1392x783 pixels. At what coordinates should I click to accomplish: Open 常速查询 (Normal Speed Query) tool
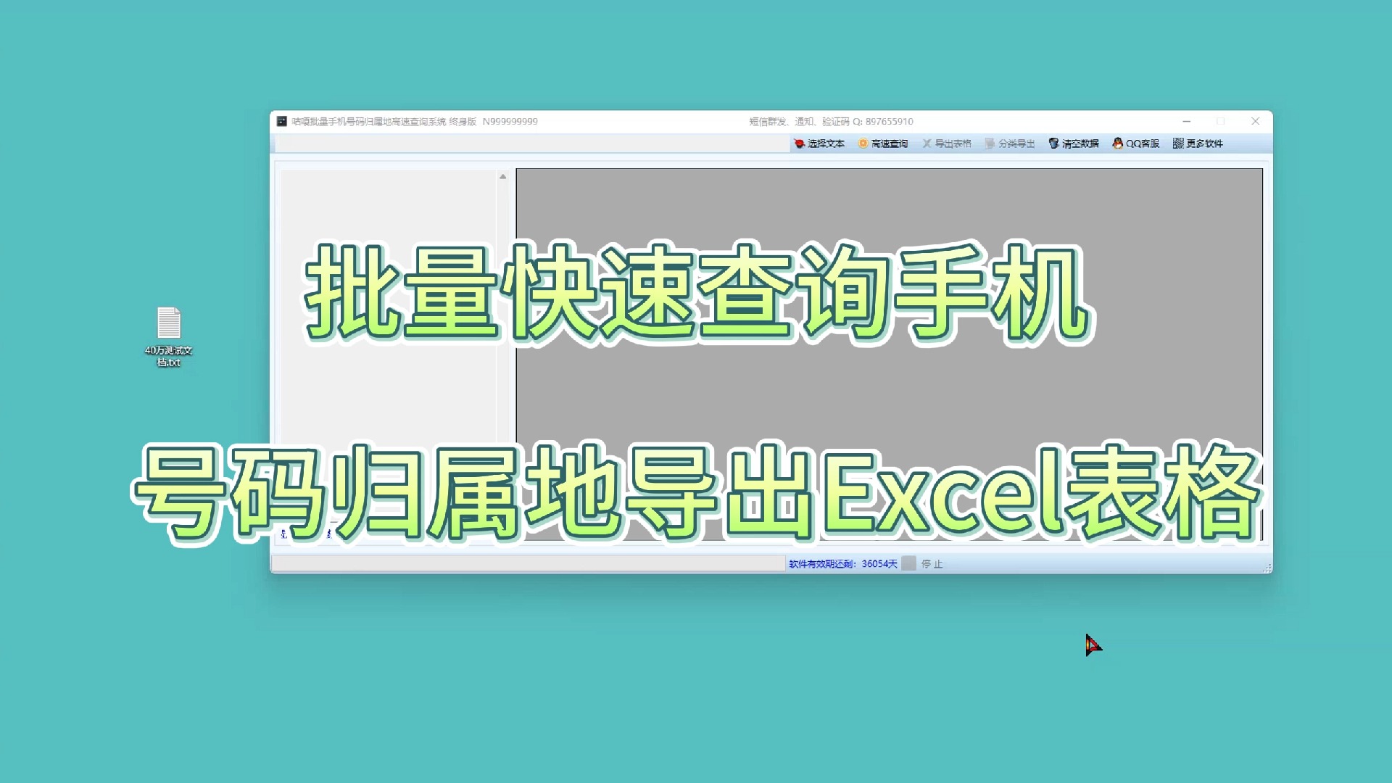point(882,144)
